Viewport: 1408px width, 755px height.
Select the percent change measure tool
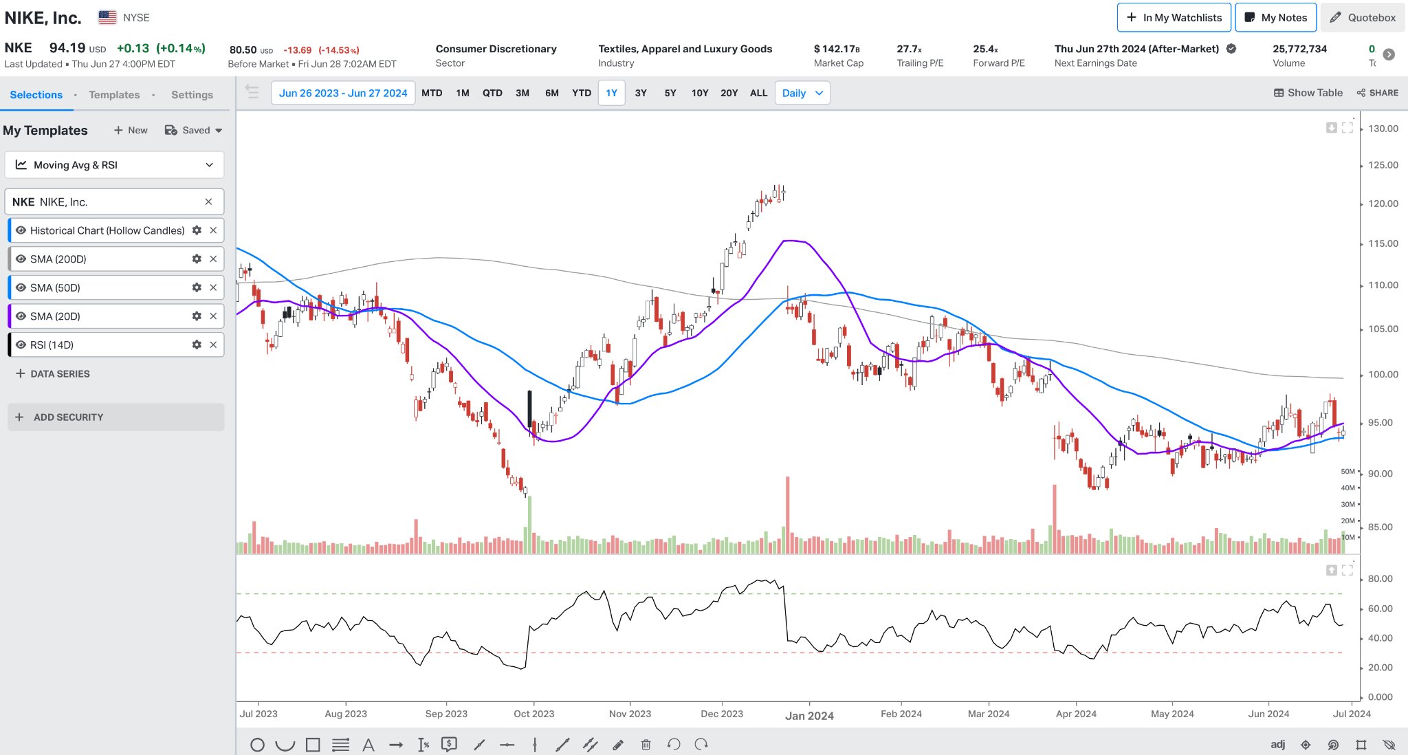(x=423, y=745)
